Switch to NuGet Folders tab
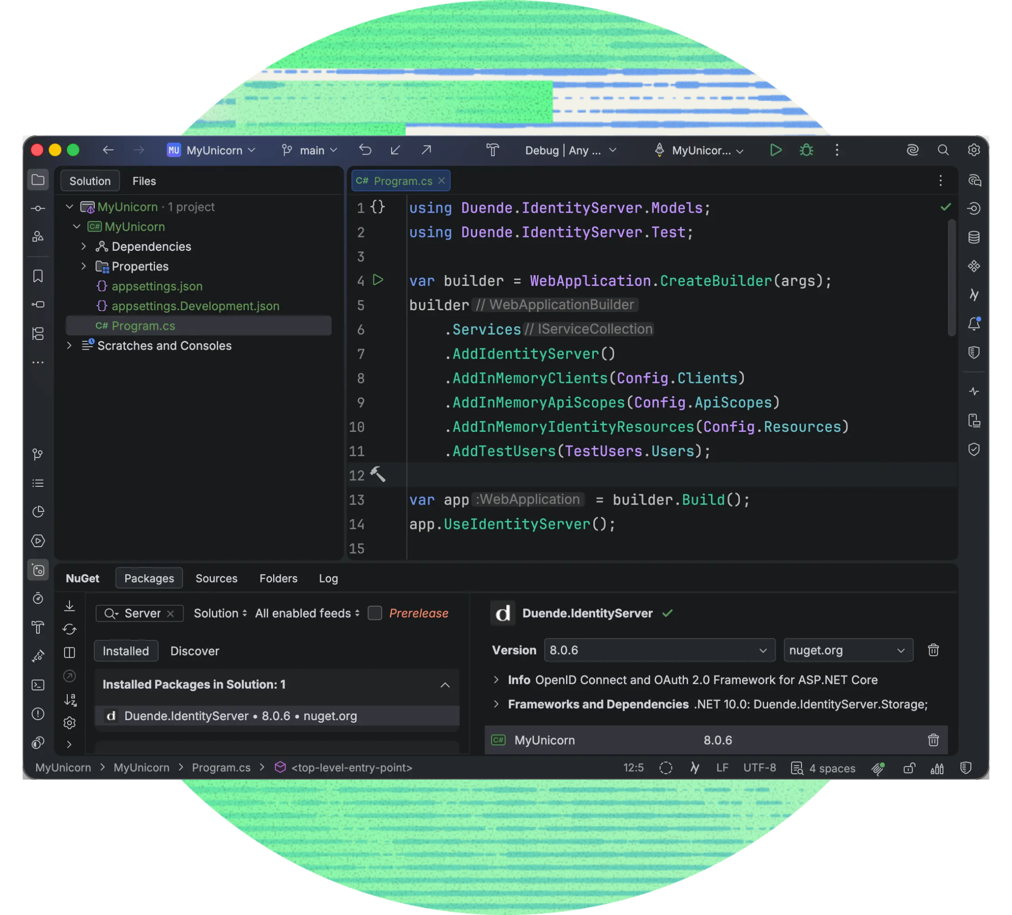 [278, 578]
